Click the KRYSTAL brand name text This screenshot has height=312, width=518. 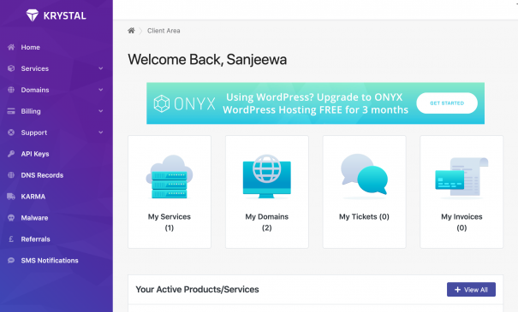[x=65, y=15]
